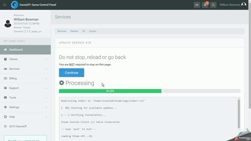This screenshot has width=251, height=141.
Task: Open the notifications bell icon
Action: [x=205, y=5]
